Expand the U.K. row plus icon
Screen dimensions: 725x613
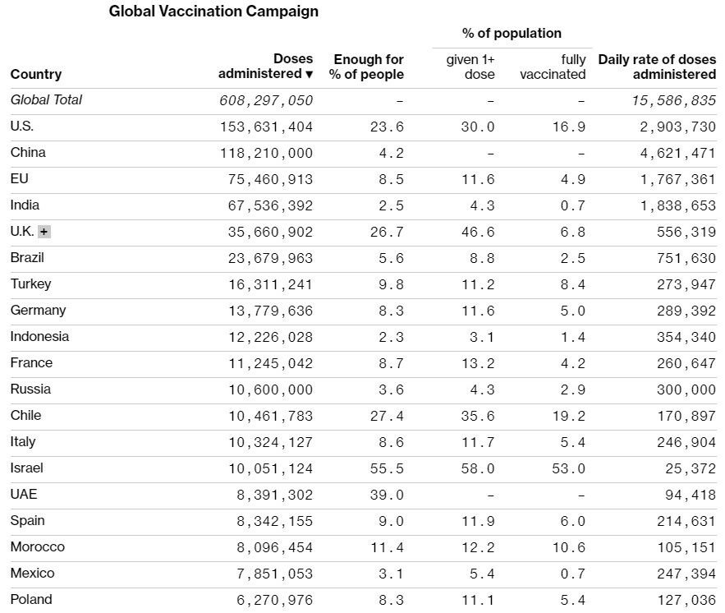click(44, 232)
